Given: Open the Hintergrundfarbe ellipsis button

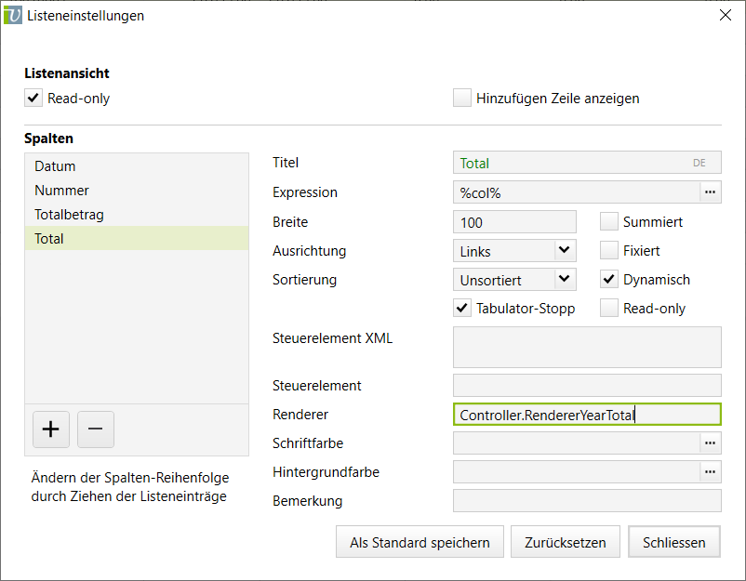Looking at the screenshot, I should (x=711, y=472).
